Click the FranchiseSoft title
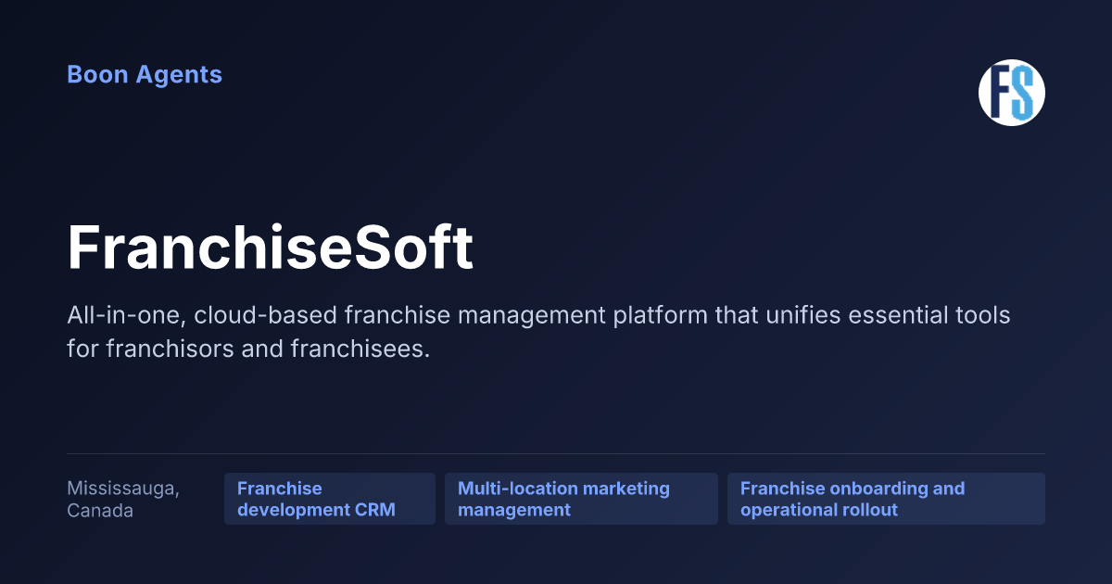This screenshot has height=584, width=1112. click(271, 247)
